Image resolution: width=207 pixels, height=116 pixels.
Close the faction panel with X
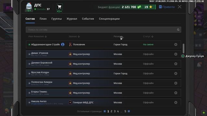(x=180, y=7)
